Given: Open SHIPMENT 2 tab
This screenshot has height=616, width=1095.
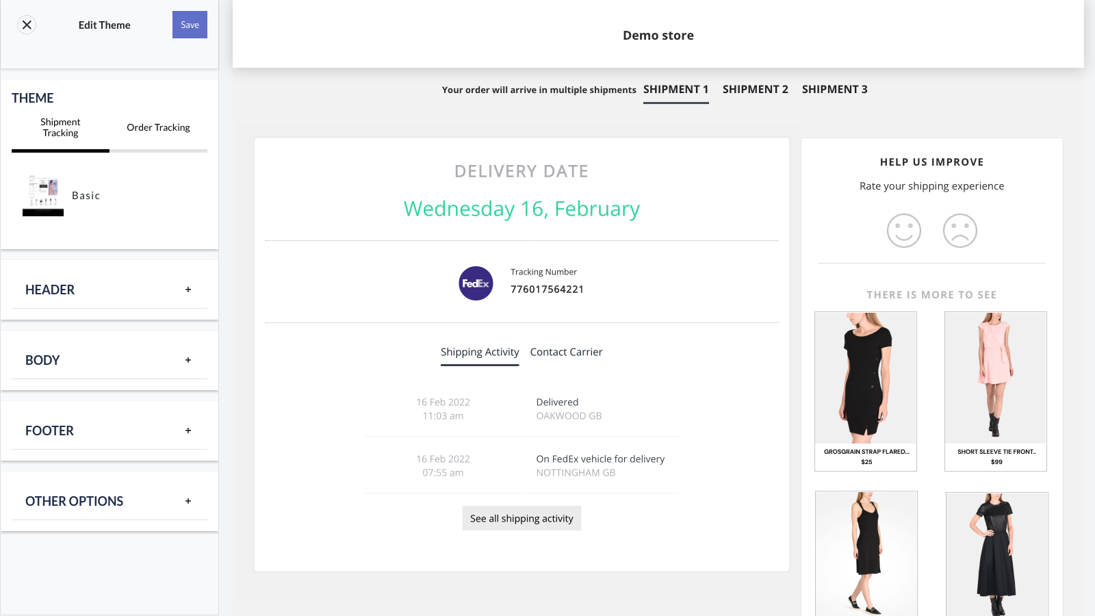Looking at the screenshot, I should 756,90.
